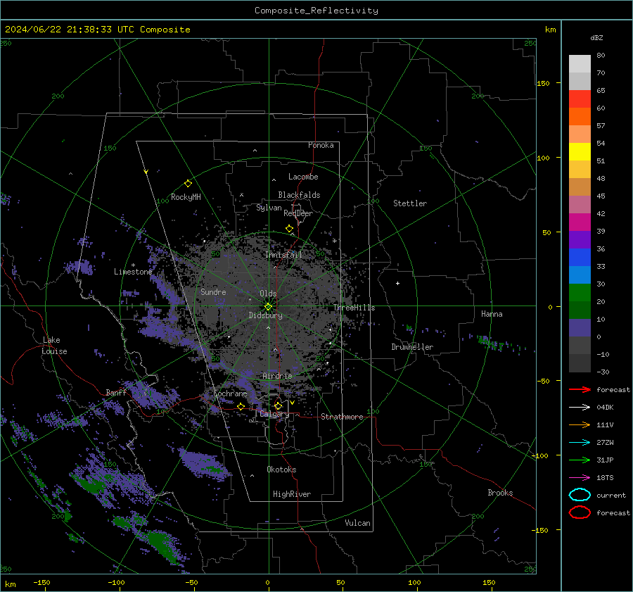Click the red 'forecast' ellipse symbol

(580, 512)
